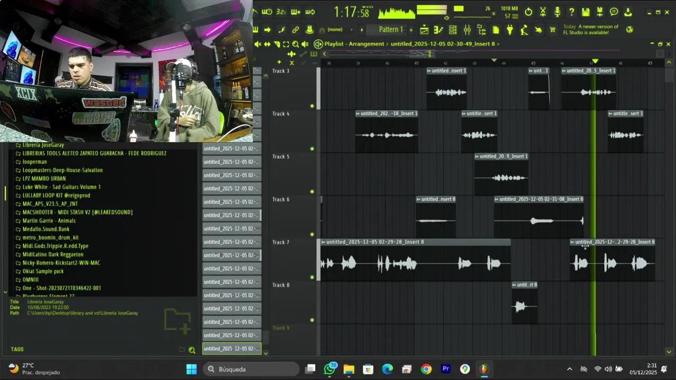Image resolution: width=676 pixels, height=380 pixels.
Task: Start one-click recording with microphone icon
Action: pos(557,12)
